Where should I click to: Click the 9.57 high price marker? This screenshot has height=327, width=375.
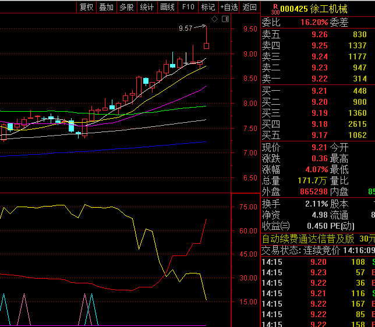(x=186, y=28)
